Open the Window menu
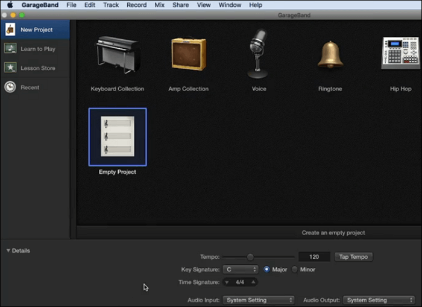Viewport: 422px width, 307px height. point(230,5)
